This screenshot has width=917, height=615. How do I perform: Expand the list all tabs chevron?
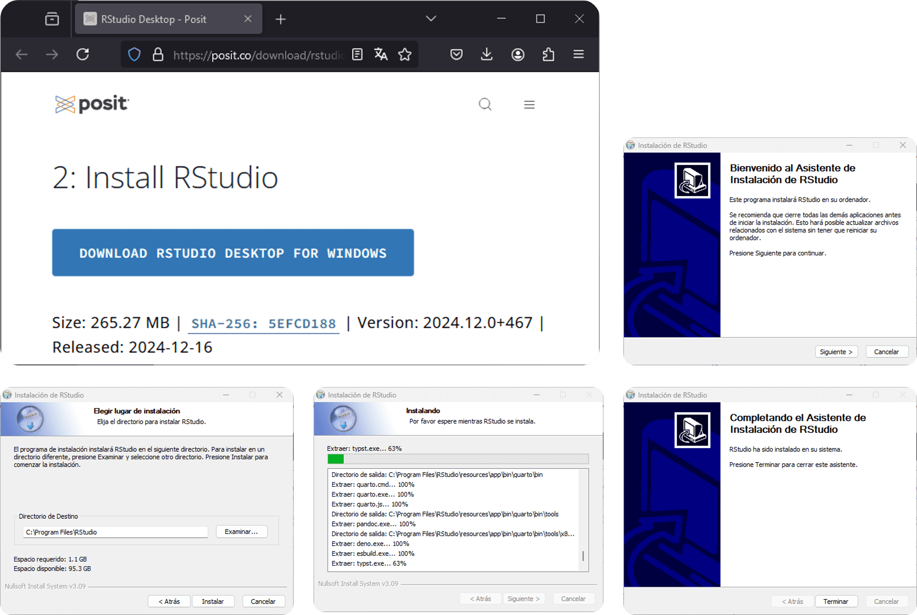[431, 18]
